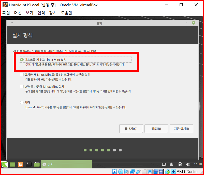Click the VirtualBox title bar app icon

tap(5, 5)
